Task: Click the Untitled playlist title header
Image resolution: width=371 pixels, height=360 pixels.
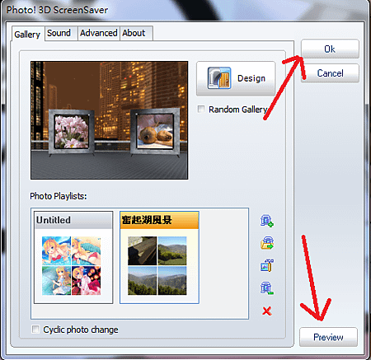Action: [73, 220]
